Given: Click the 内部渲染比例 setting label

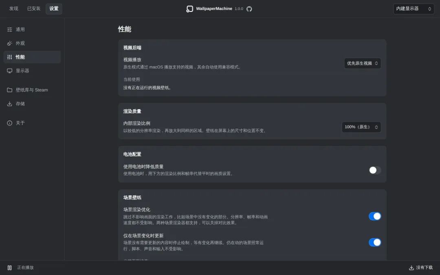Looking at the screenshot, I should pyautogui.click(x=136, y=123).
